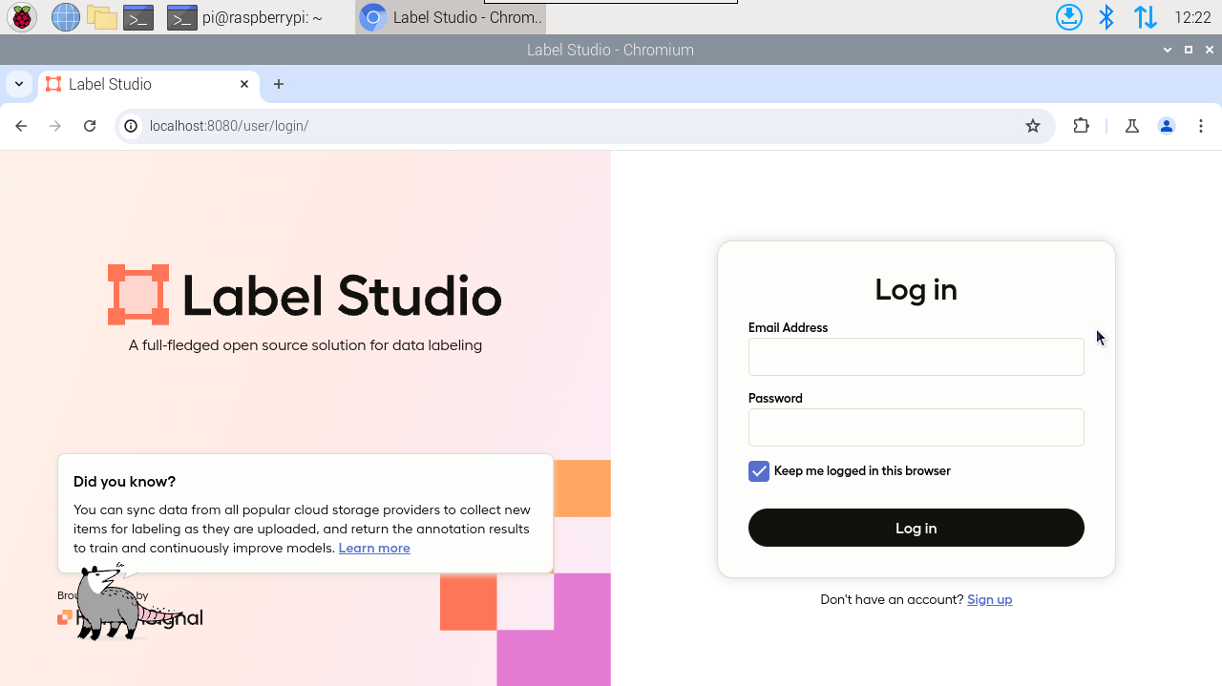Focus the Email Address field
The image size is (1222, 686).
916,357
